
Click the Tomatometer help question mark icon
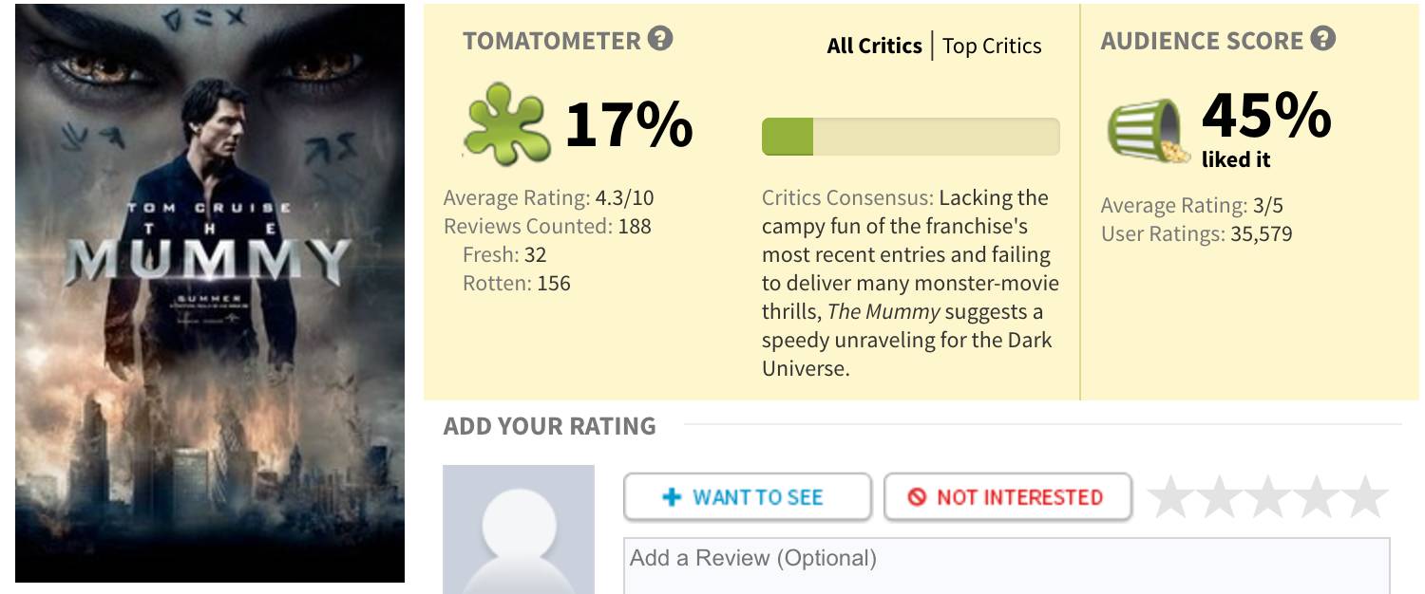point(660,40)
